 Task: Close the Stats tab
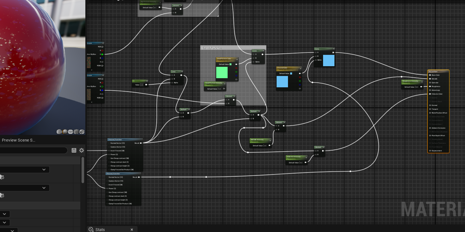click(132, 229)
